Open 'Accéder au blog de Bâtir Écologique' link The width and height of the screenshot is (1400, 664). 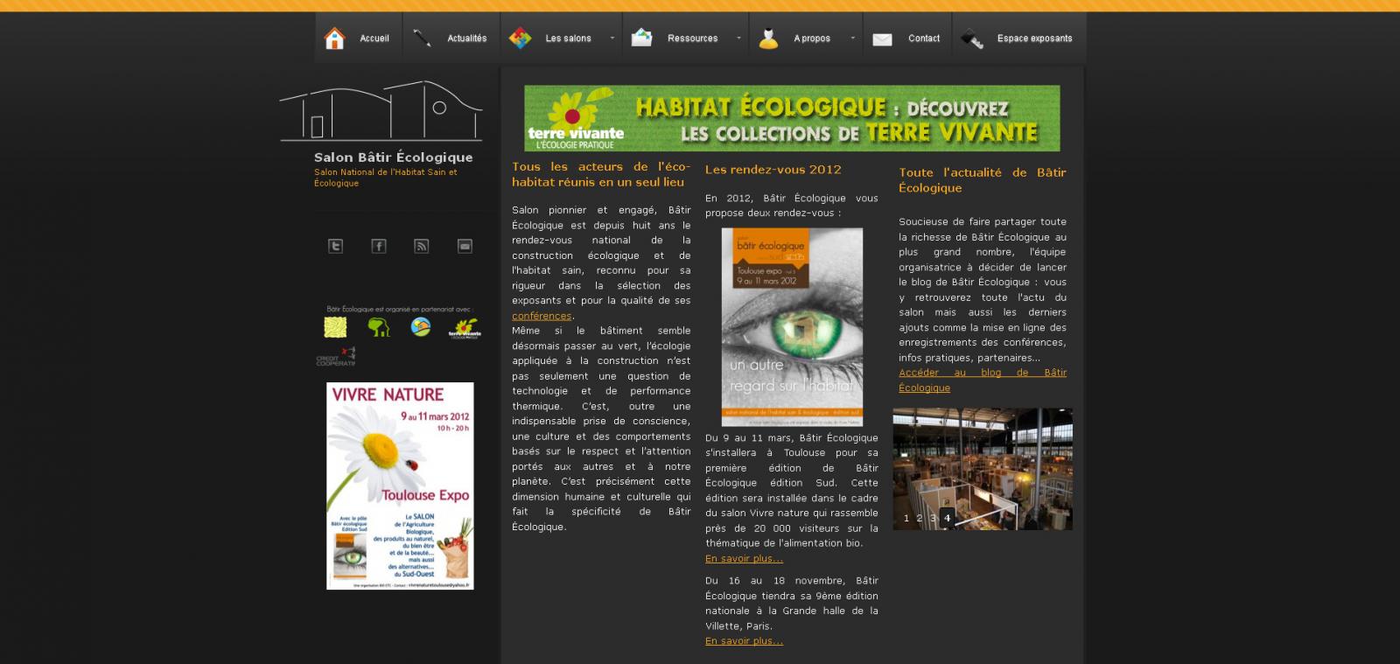click(982, 380)
